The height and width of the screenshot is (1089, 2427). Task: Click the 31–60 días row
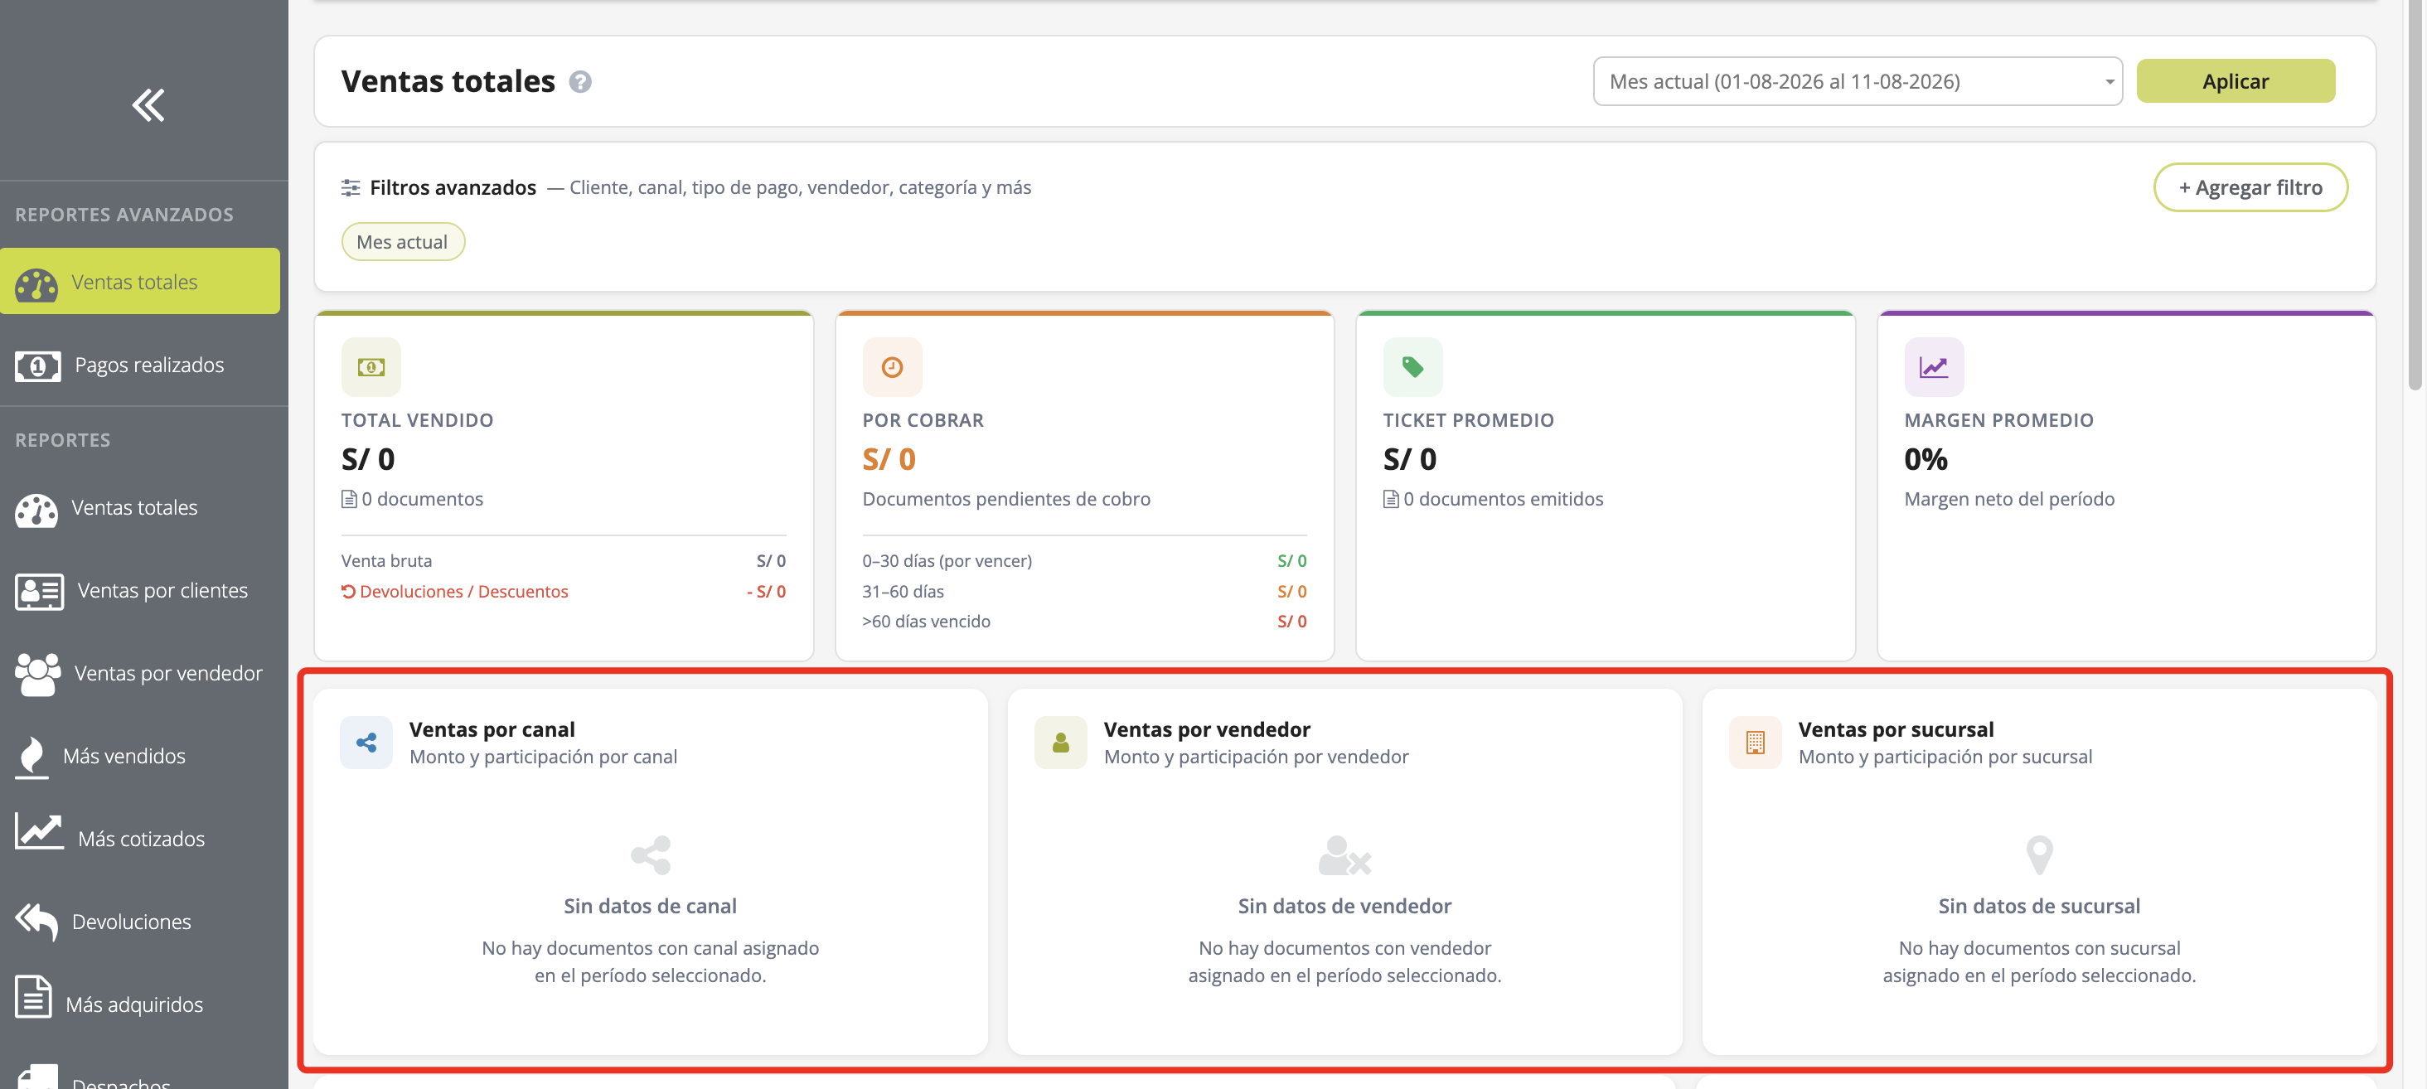coord(1084,592)
